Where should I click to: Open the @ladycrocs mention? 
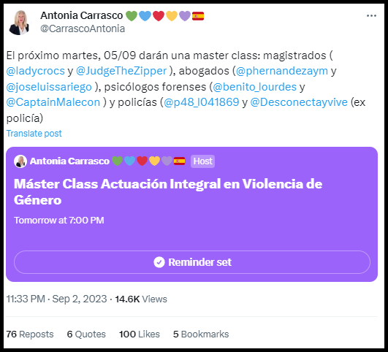(x=35, y=71)
